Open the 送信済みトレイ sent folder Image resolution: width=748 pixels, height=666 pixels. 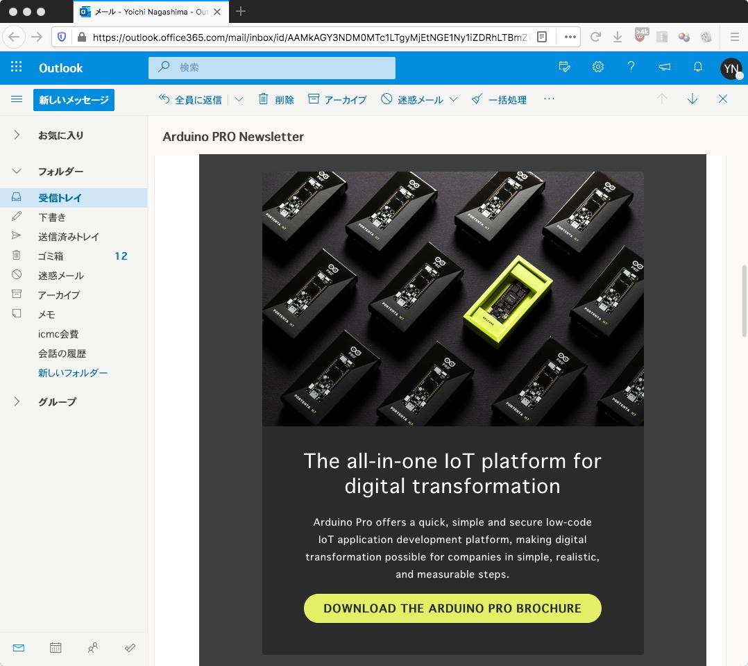click(x=74, y=237)
